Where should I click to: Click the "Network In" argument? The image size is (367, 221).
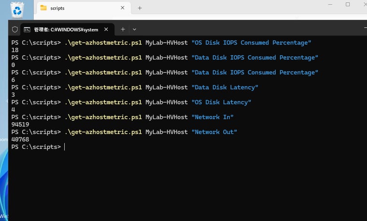[212, 117]
